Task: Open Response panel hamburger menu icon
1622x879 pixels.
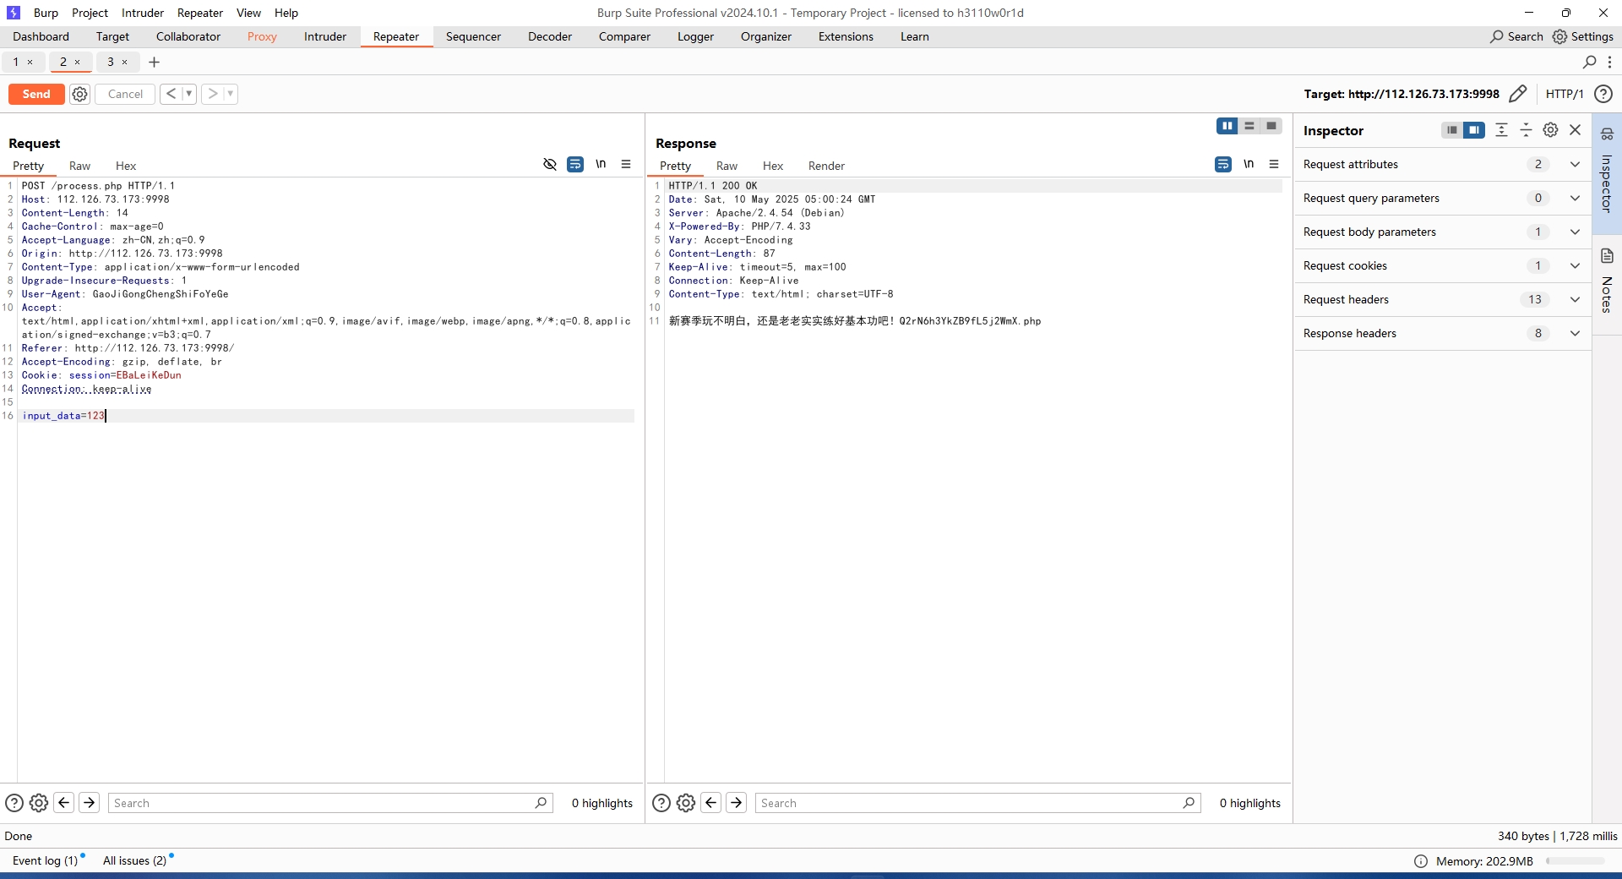Action: [x=1274, y=164]
